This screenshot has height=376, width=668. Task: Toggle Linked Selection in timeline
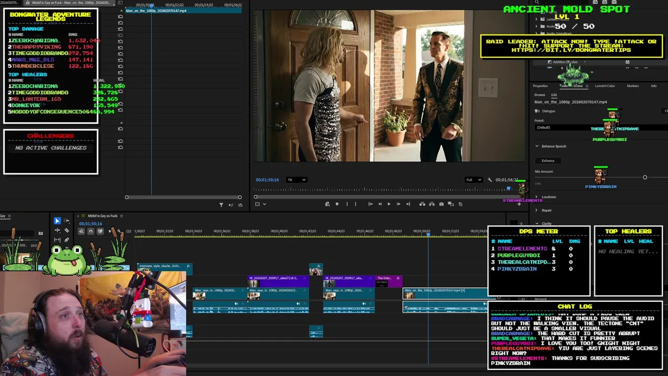click(x=100, y=231)
